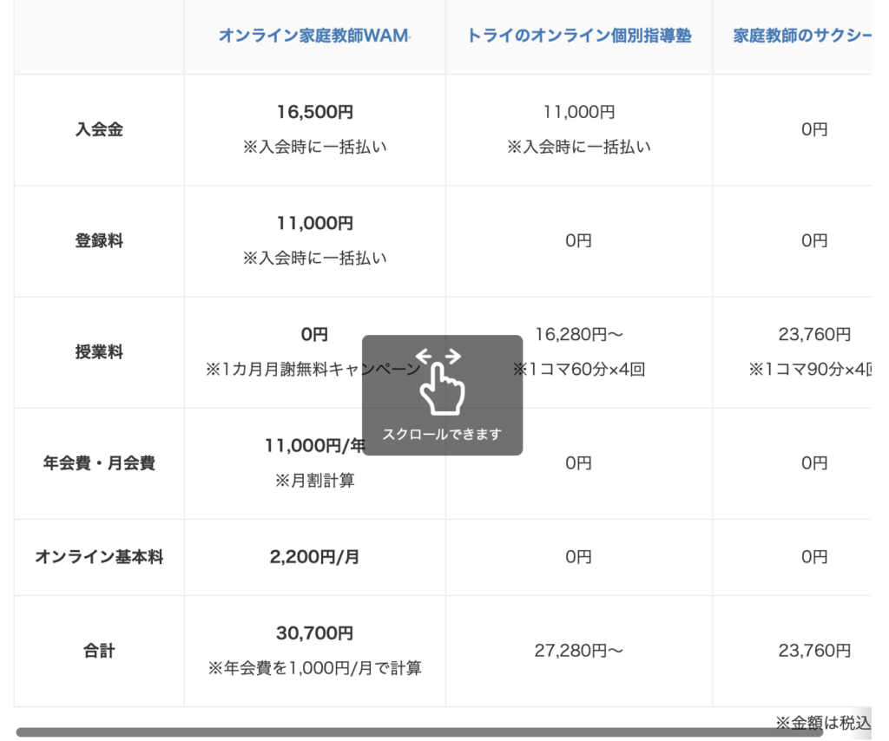Click 0円 in the トライ オンライン基本料 cell
Screen dimensions: 889x741
click(x=578, y=557)
